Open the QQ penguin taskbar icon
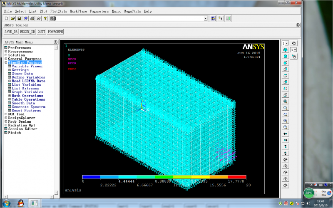Viewport: 333px width, 208px height. (x=20, y=203)
